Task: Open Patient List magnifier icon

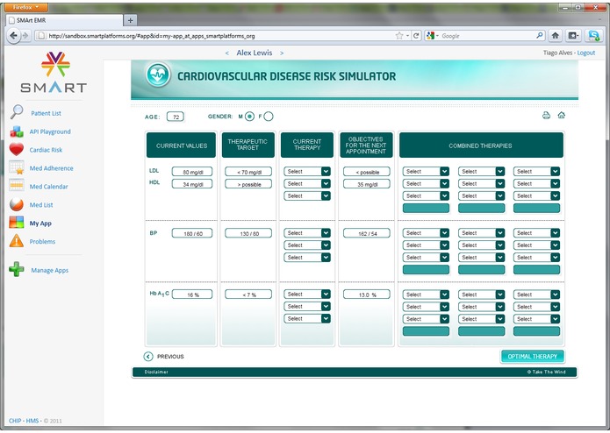Action: coord(17,112)
